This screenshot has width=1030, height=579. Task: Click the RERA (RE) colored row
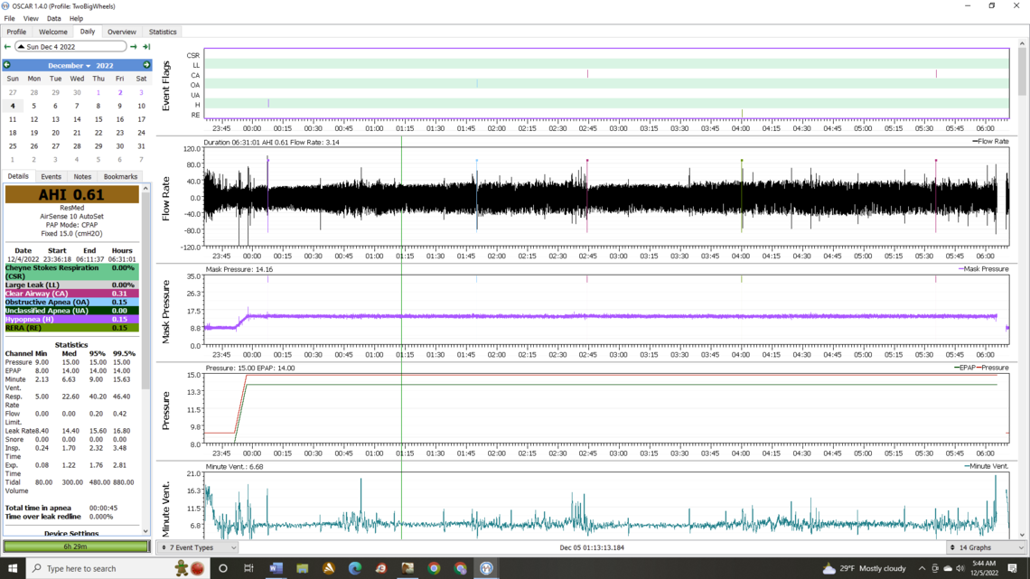(71, 328)
